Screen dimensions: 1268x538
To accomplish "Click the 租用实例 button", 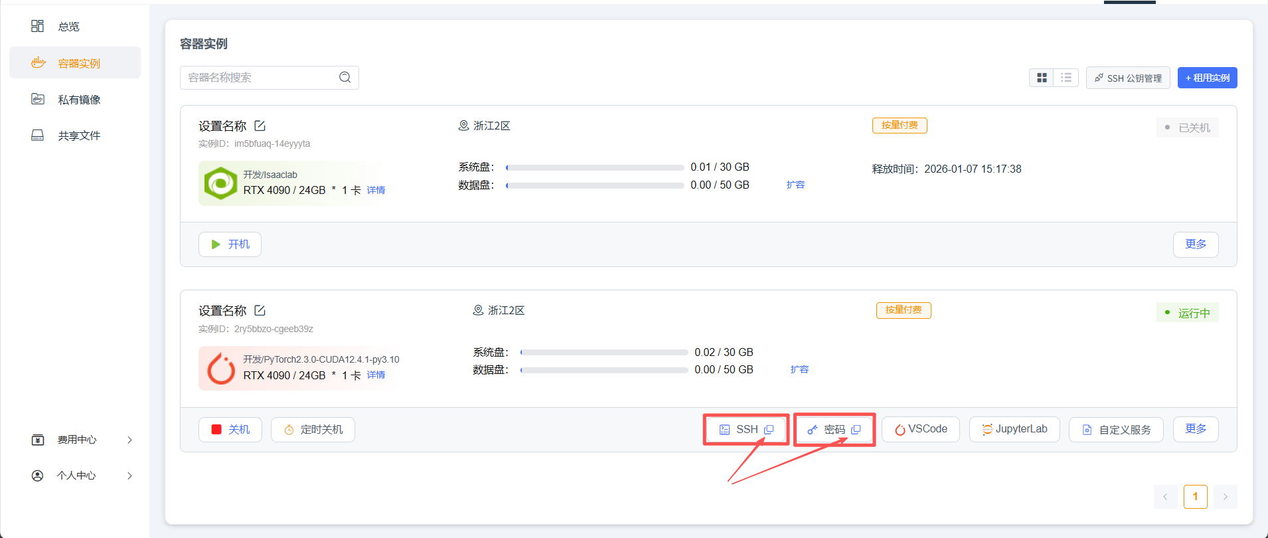I will pos(1207,78).
